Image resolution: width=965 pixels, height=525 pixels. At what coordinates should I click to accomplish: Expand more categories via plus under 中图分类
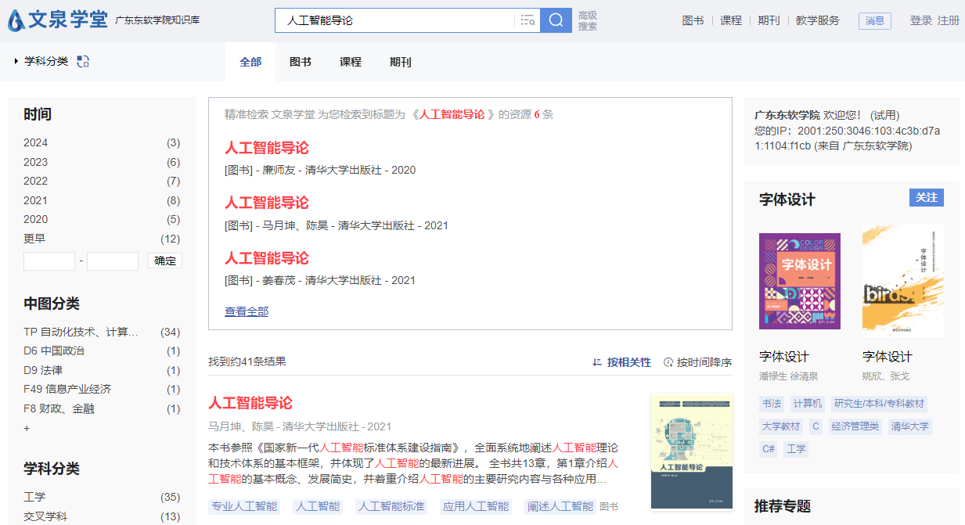(27, 428)
